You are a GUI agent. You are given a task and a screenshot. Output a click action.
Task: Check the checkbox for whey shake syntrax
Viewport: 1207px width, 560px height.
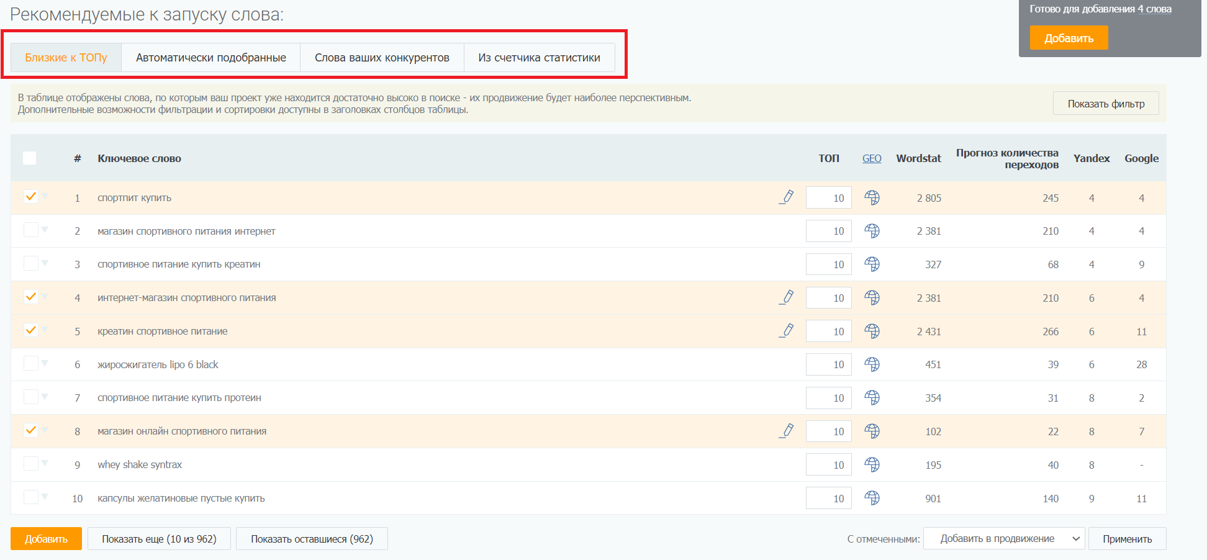[x=30, y=463]
